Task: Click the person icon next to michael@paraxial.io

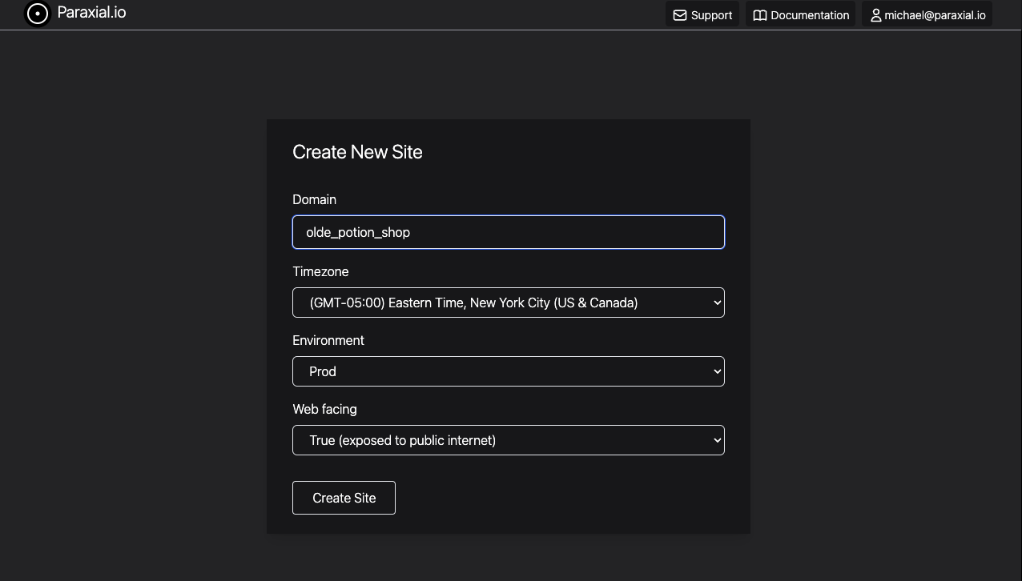Action: pos(875,14)
